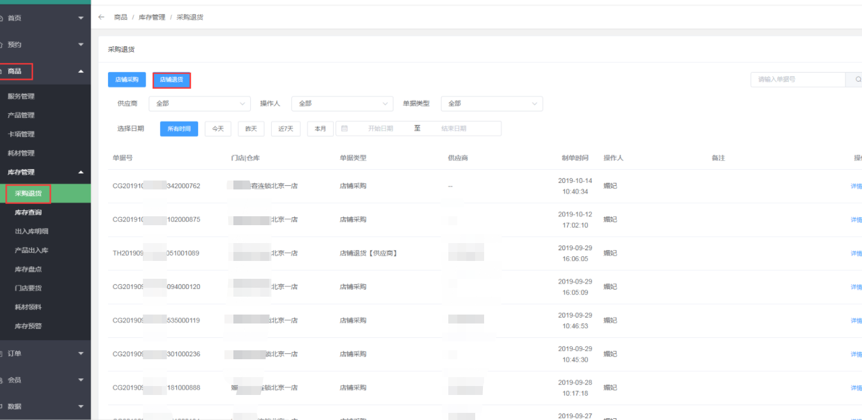
Task: Click the 2019-09-29 10:45:30 timestamp
Action: [575, 354]
